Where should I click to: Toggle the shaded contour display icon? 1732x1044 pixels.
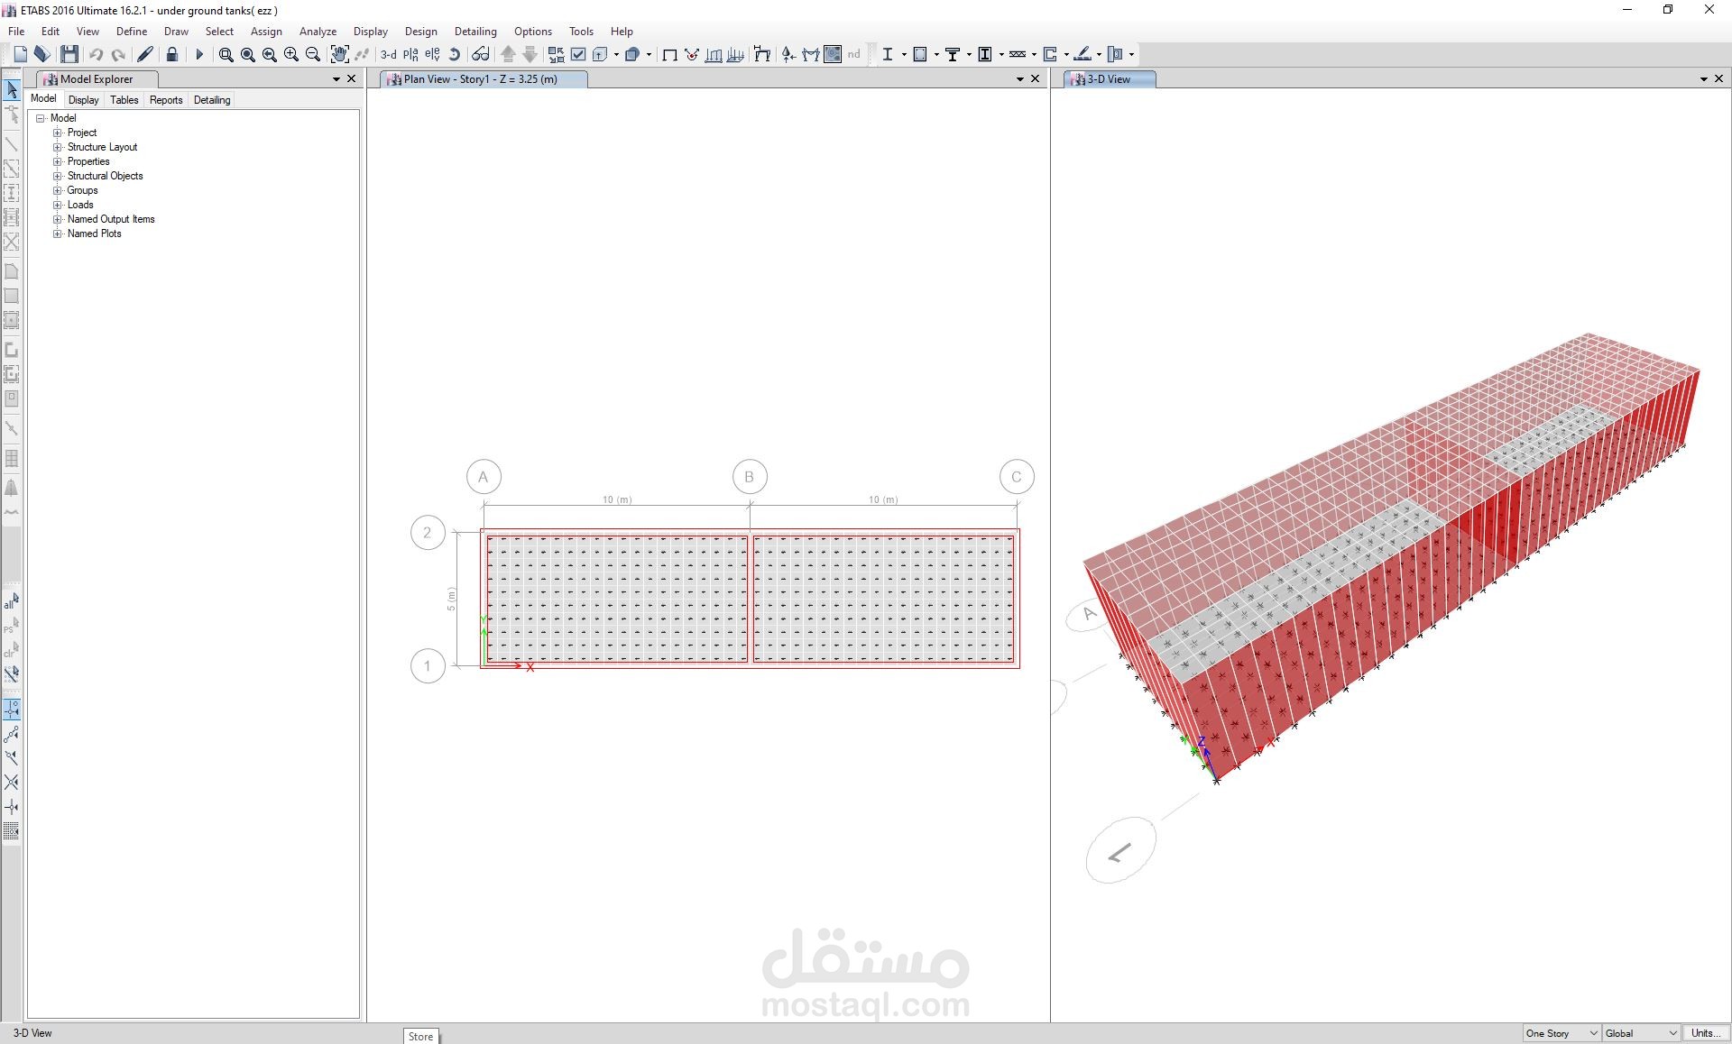coord(833,54)
